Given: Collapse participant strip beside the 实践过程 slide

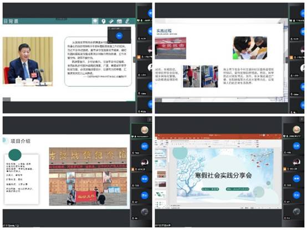Looking at the screenshot, I should point(287,59).
